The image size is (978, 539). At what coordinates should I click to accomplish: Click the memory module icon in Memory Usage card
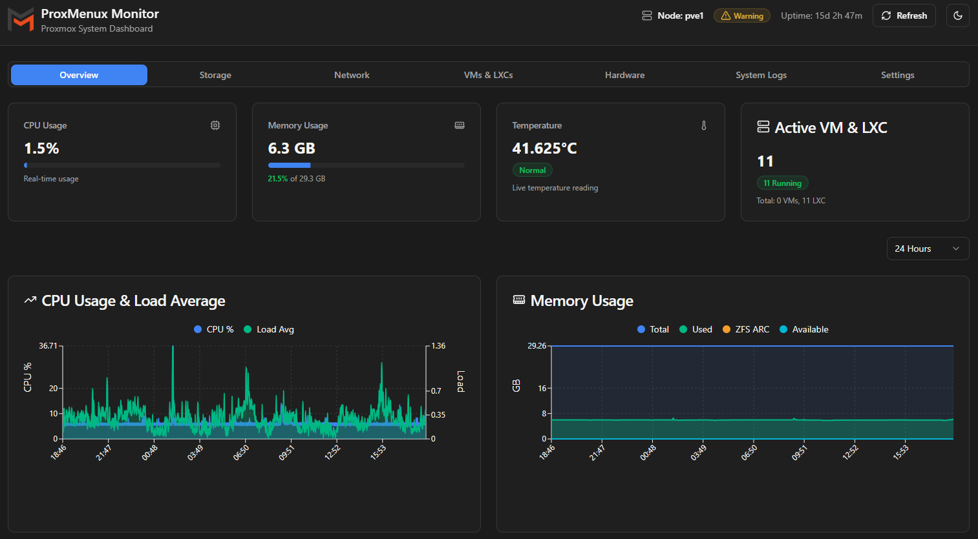[x=460, y=125]
